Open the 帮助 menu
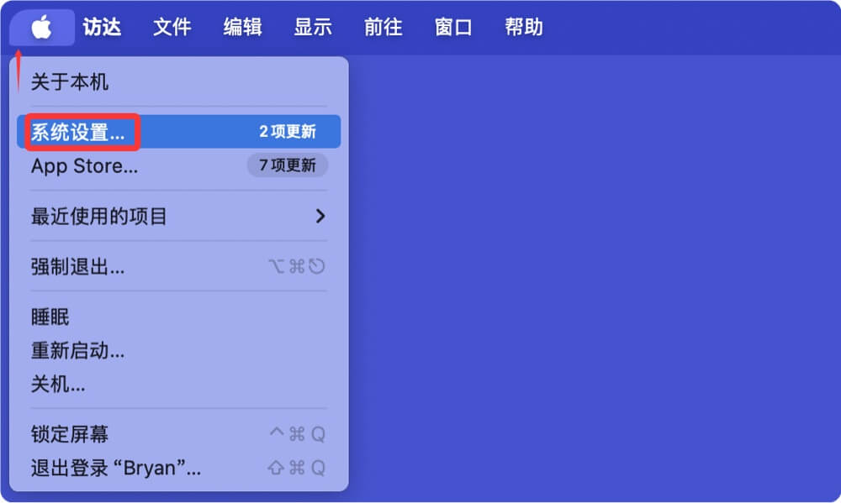The height and width of the screenshot is (503, 841). click(x=526, y=27)
